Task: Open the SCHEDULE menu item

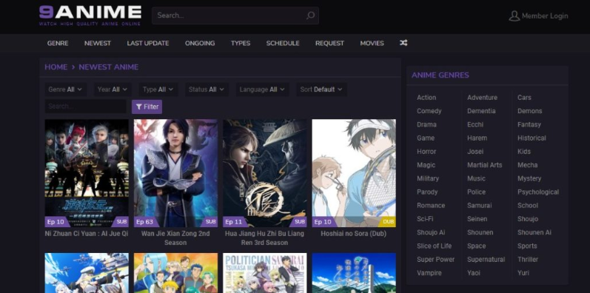Action: (283, 43)
